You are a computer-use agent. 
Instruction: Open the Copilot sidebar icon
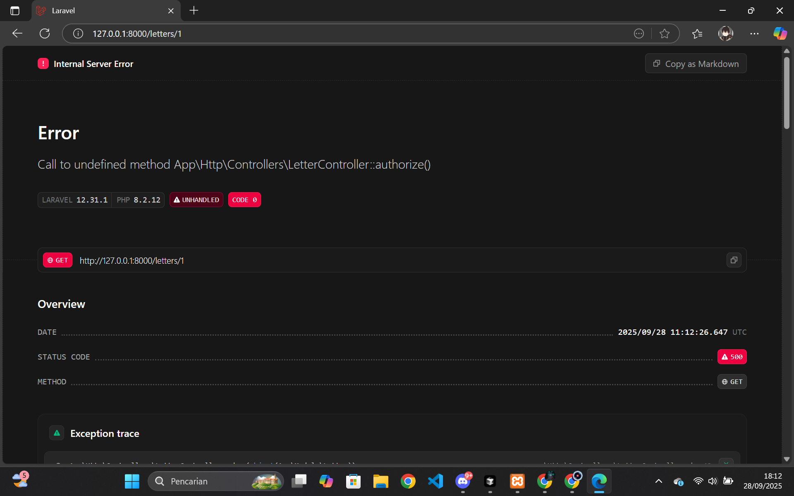pos(780,33)
